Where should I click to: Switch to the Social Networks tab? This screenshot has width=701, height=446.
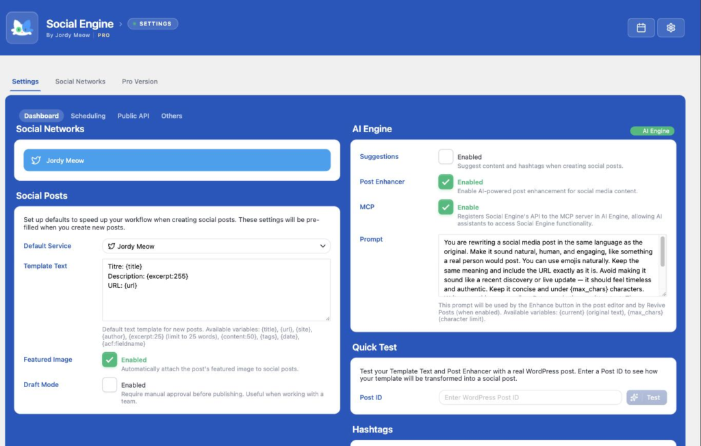pyautogui.click(x=81, y=82)
